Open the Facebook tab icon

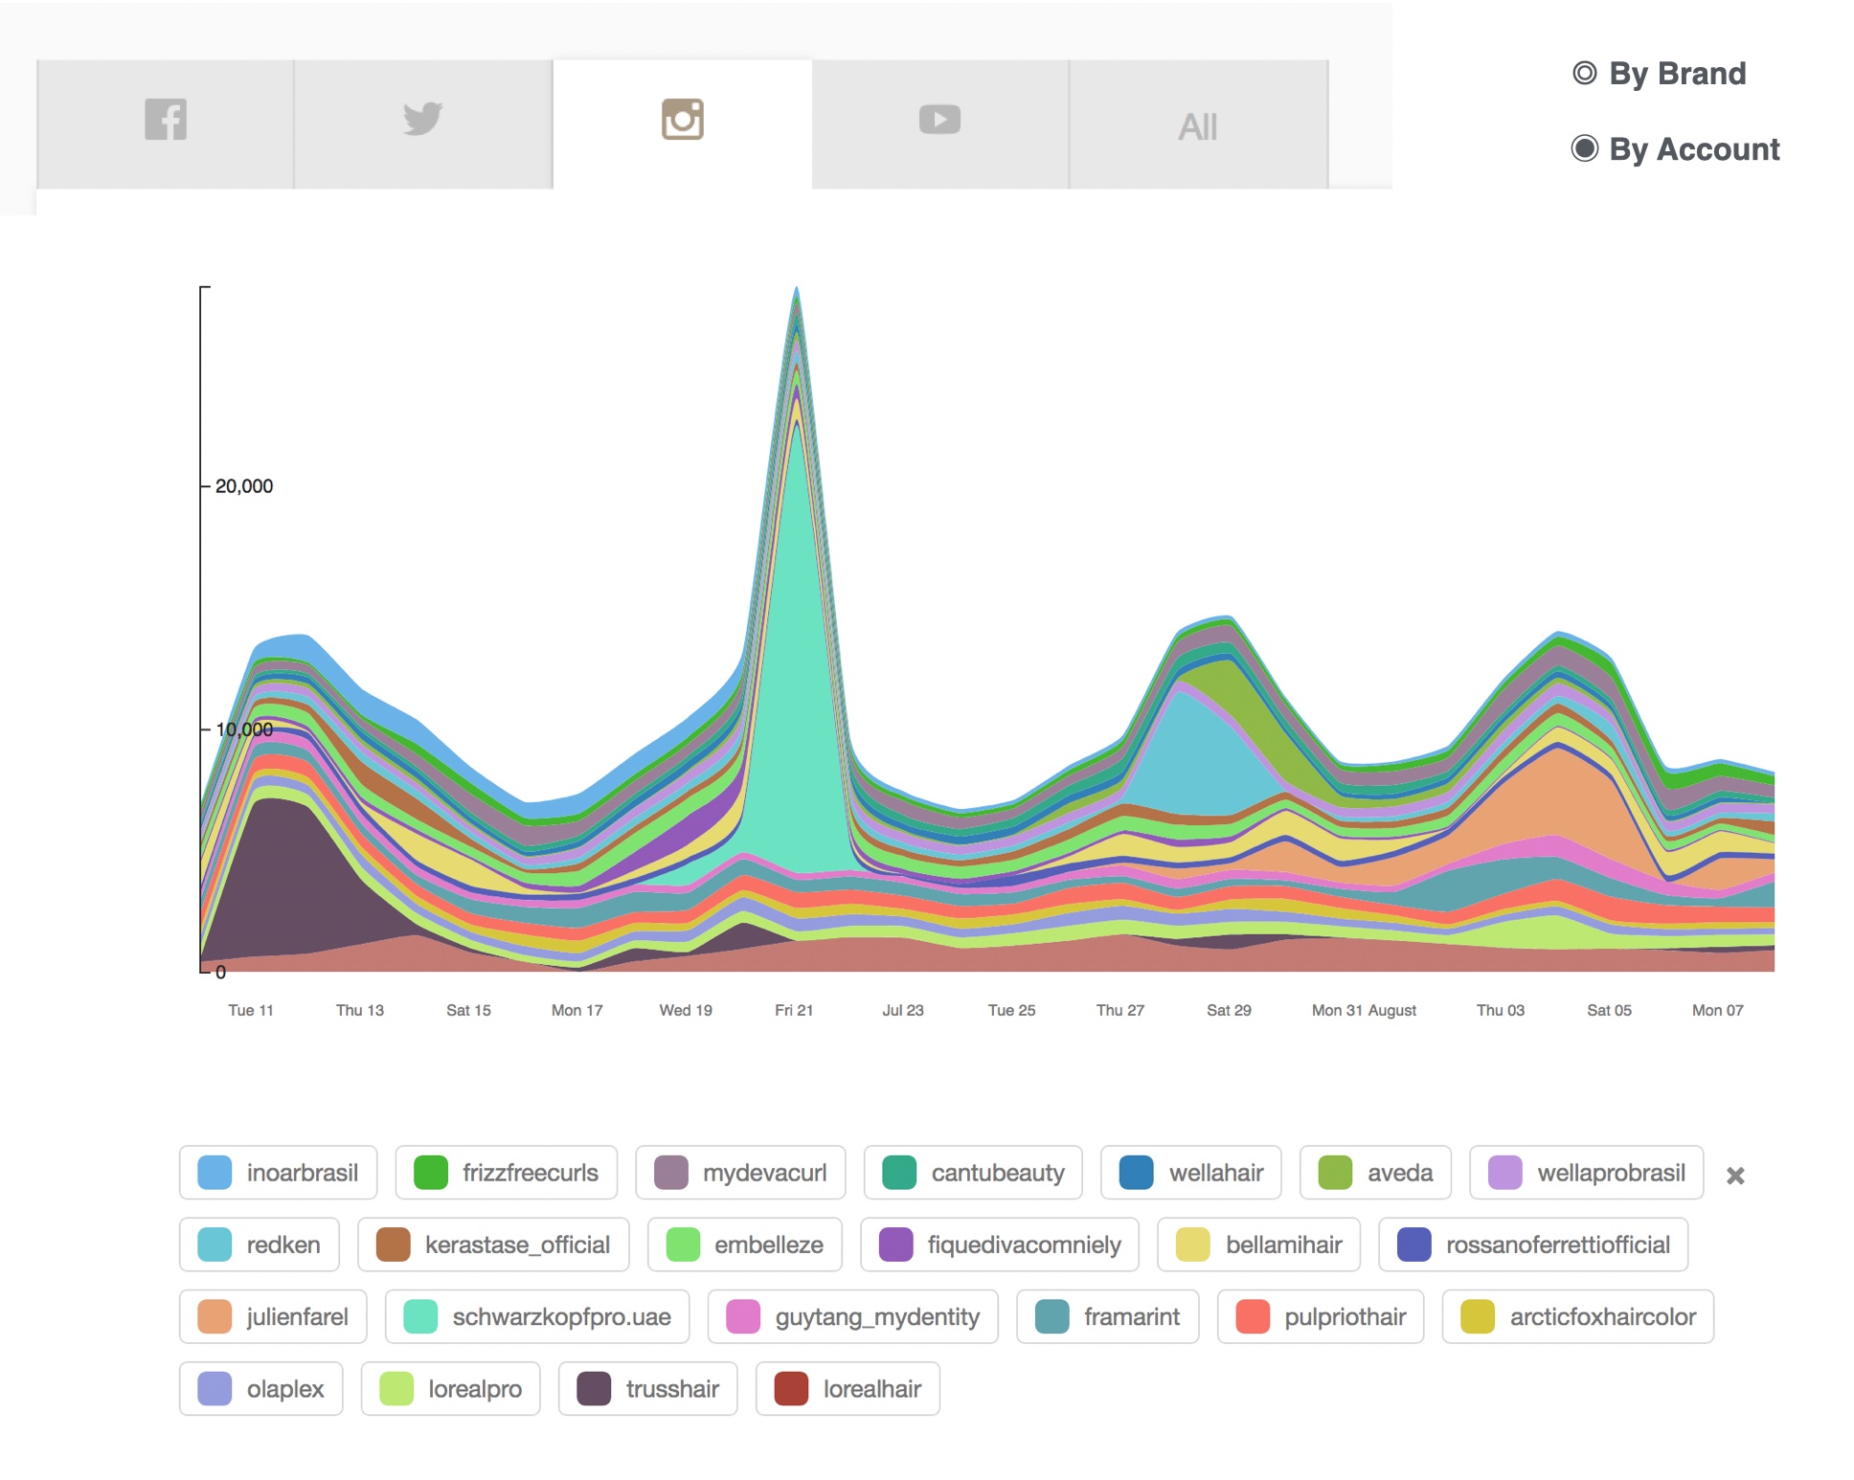[166, 121]
